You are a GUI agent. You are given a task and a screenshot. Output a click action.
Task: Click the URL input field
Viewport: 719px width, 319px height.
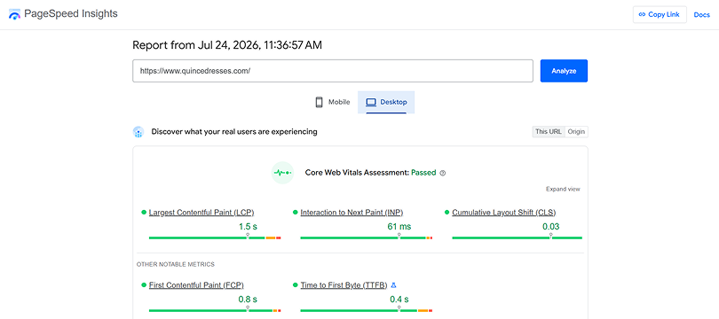(x=333, y=71)
